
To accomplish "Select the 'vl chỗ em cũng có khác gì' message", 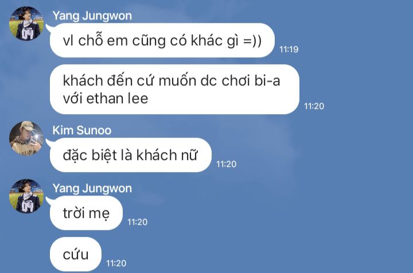I will point(162,40).
